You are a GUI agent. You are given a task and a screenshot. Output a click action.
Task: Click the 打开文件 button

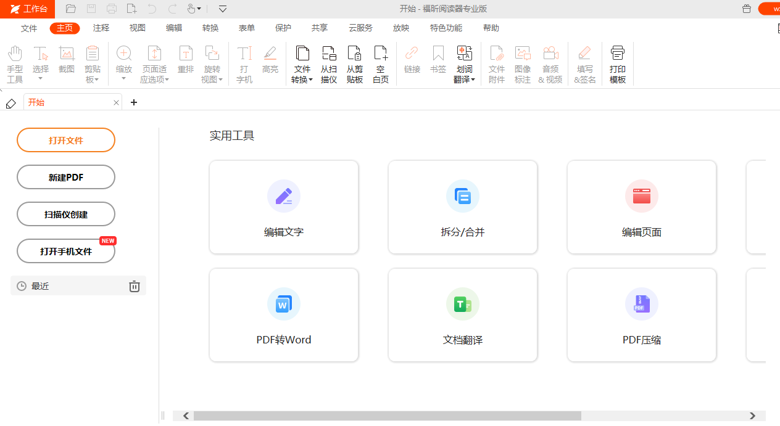66,140
